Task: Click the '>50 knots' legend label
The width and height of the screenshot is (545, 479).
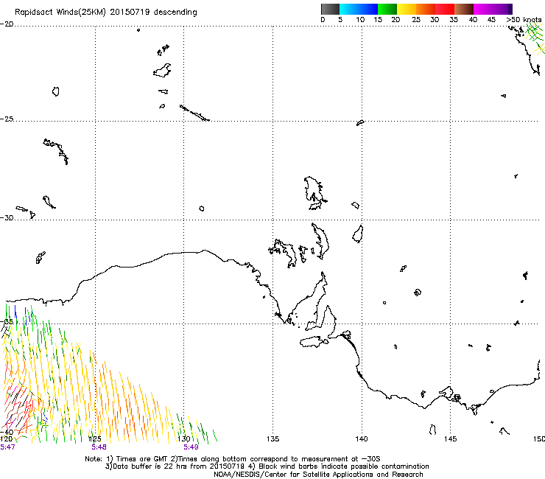Action: click(524, 19)
